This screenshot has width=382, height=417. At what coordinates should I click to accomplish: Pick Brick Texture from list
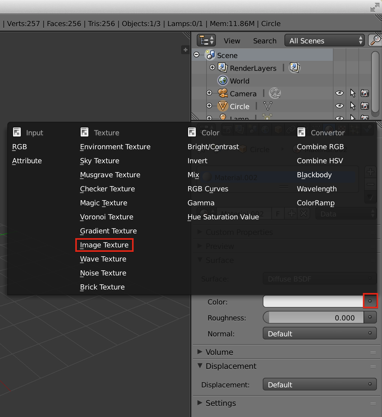(x=102, y=287)
